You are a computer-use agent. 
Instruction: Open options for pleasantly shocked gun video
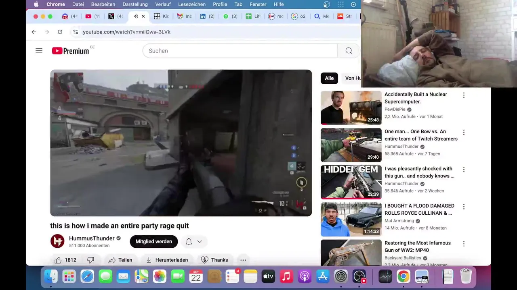pyautogui.click(x=464, y=170)
